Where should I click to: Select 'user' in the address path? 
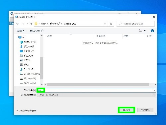pyautogui.click(x=43, y=24)
